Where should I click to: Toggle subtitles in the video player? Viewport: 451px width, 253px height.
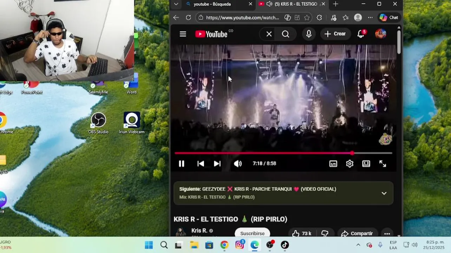coord(333,164)
